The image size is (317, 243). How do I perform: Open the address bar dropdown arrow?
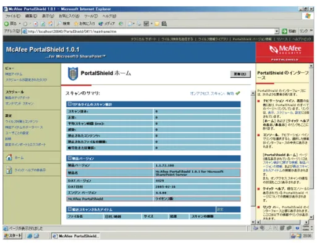point(277,31)
